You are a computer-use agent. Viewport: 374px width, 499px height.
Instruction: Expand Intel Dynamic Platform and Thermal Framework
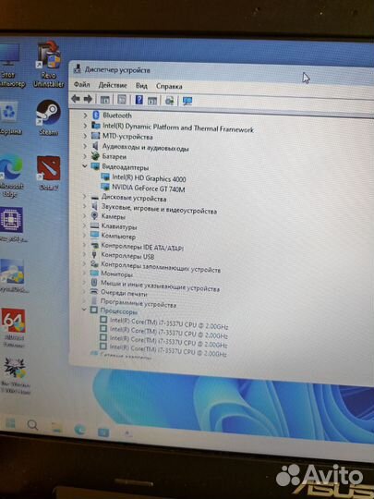coord(85,126)
